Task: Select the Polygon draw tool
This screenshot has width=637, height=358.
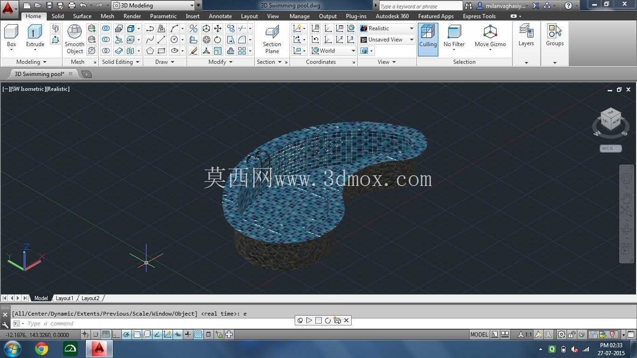Action: (x=150, y=51)
